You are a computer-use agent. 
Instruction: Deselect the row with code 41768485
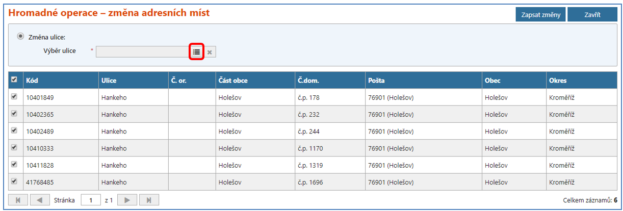click(x=14, y=181)
